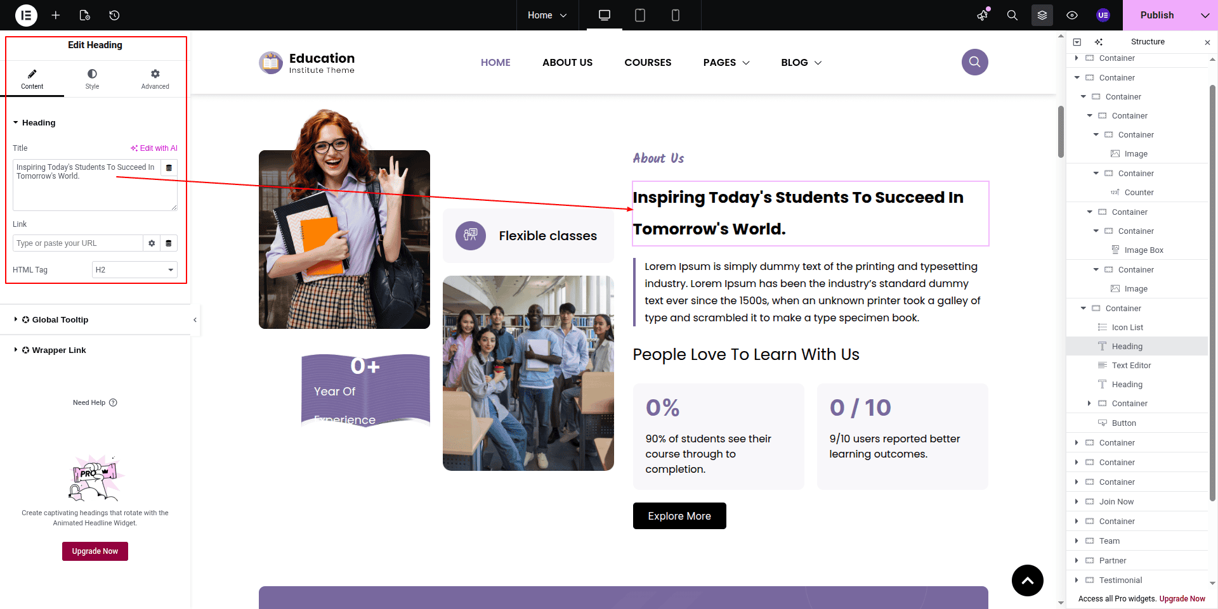
Task: Toggle page preview eye icon
Action: [x=1072, y=15]
